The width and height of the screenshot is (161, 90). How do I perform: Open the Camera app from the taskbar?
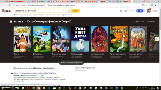coord(96,88)
